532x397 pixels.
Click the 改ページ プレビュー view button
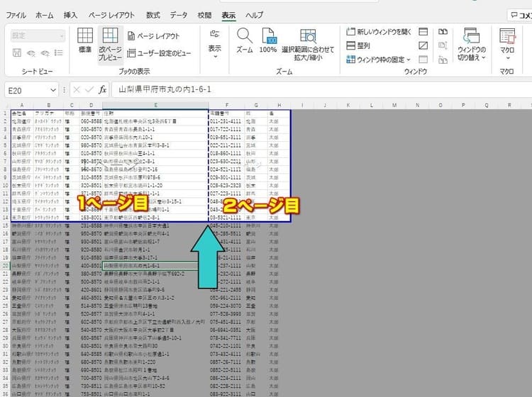click(x=110, y=45)
